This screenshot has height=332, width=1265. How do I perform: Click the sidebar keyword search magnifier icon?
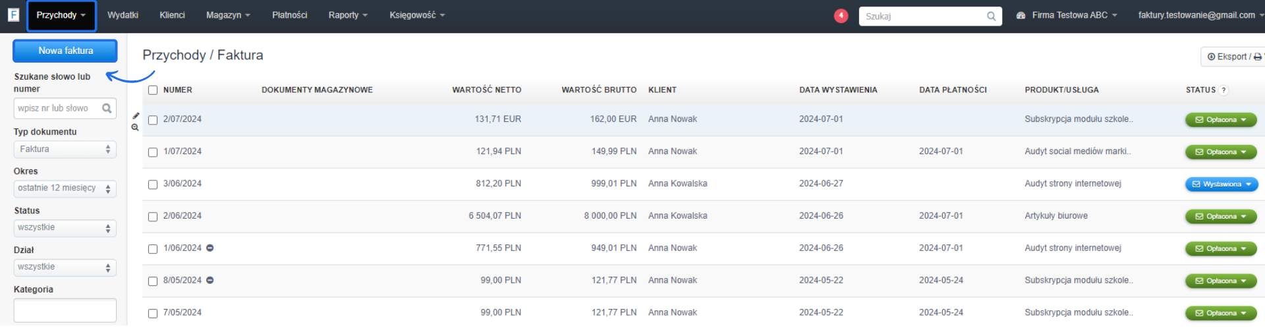(x=107, y=109)
